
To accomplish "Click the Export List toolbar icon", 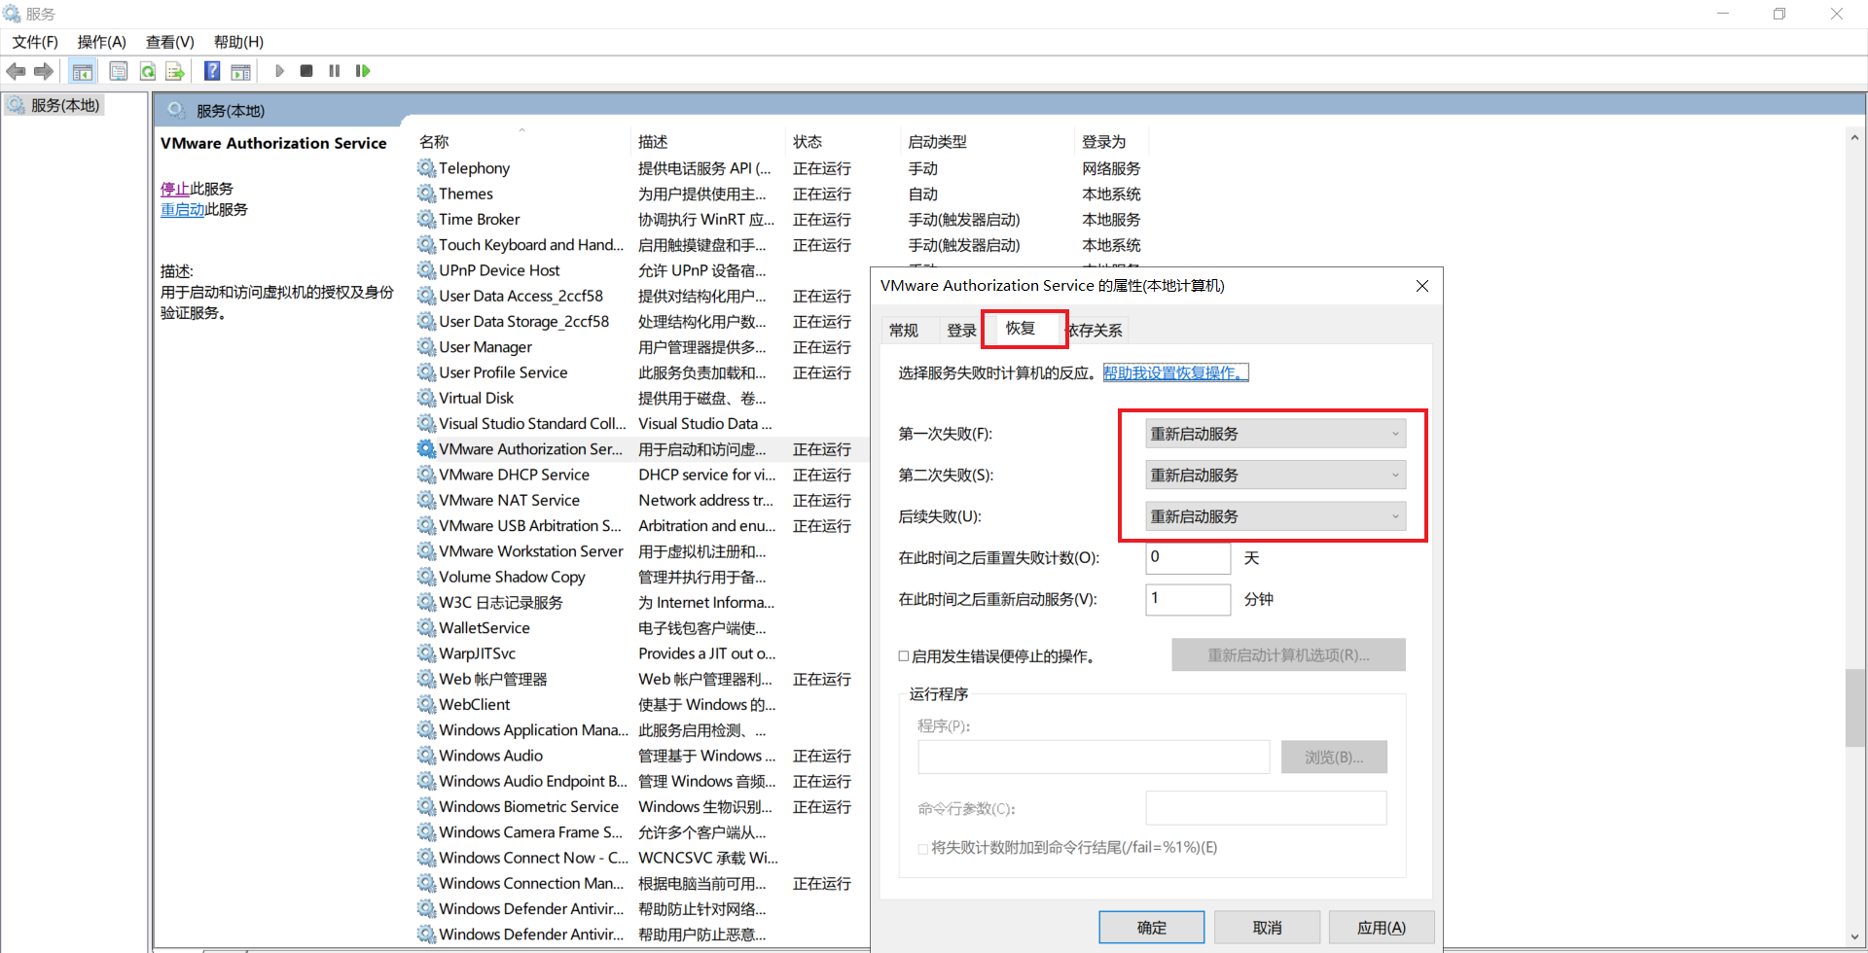I will pyautogui.click(x=175, y=71).
